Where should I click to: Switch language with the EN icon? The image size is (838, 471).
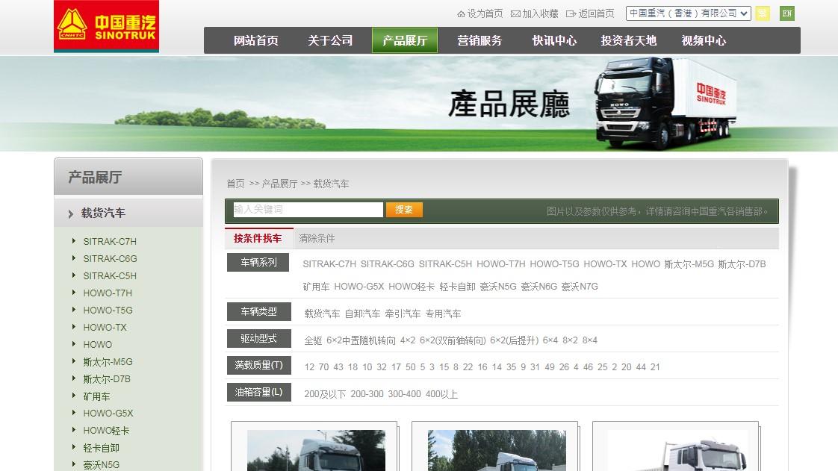pos(786,13)
